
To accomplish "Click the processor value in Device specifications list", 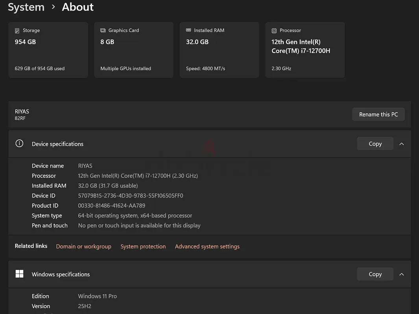I will coord(138,176).
